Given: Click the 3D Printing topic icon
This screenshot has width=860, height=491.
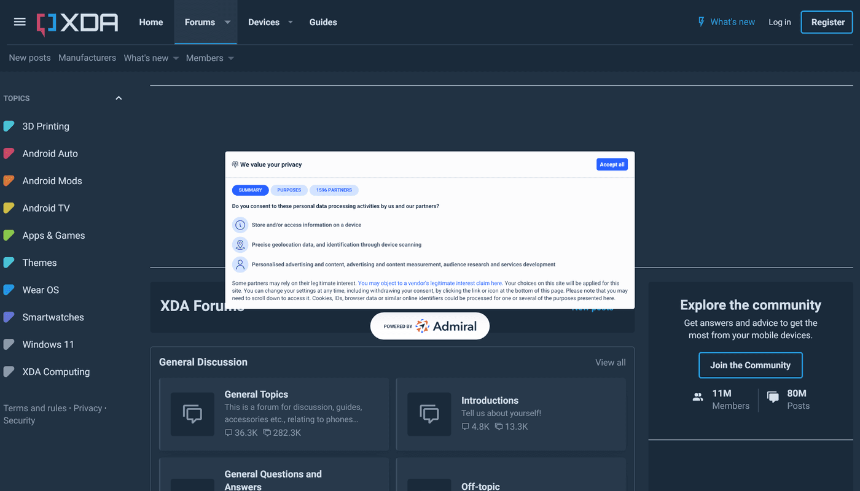Looking at the screenshot, I should pyautogui.click(x=9, y=126).
